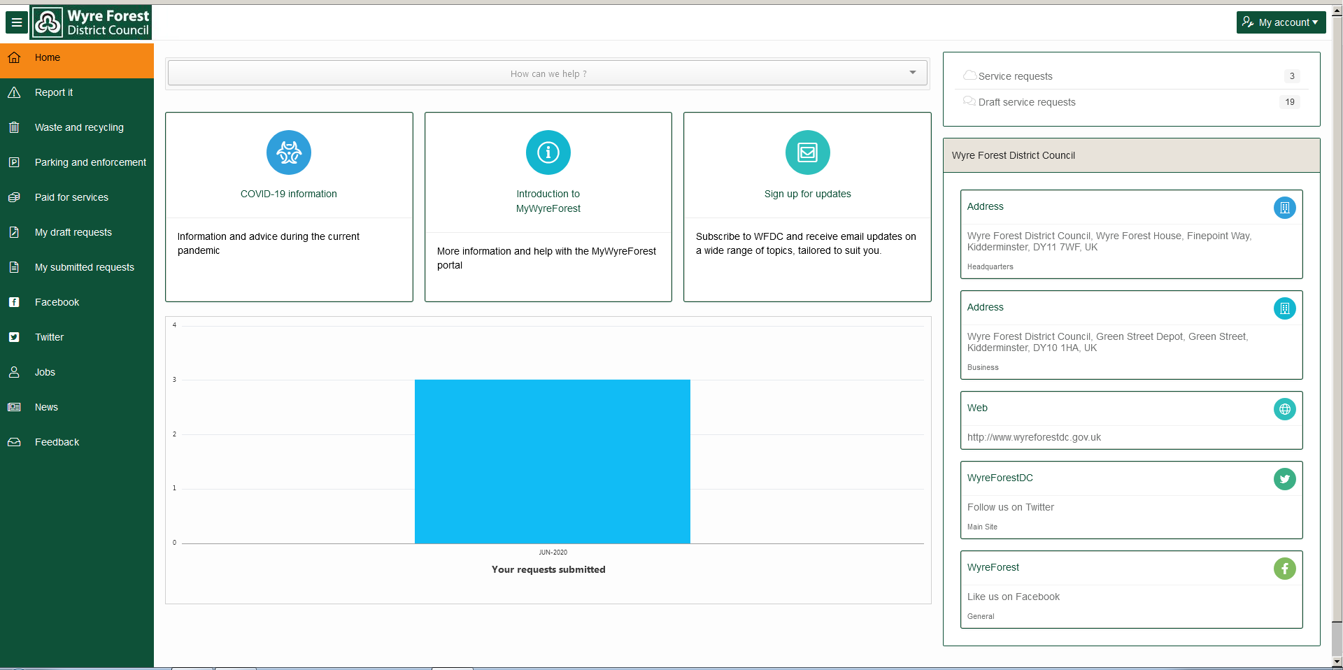Open Waste and recycling menu item
This screenshot has width=1343, height=670.
(x=77, y=127)
